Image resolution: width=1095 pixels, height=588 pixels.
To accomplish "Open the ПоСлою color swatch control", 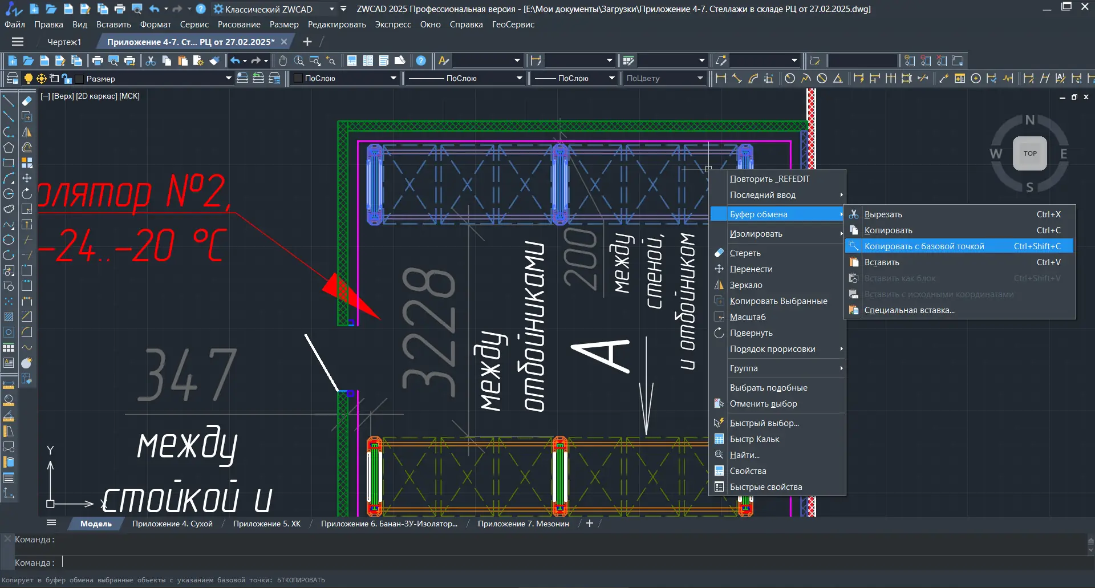I will 345,79.
